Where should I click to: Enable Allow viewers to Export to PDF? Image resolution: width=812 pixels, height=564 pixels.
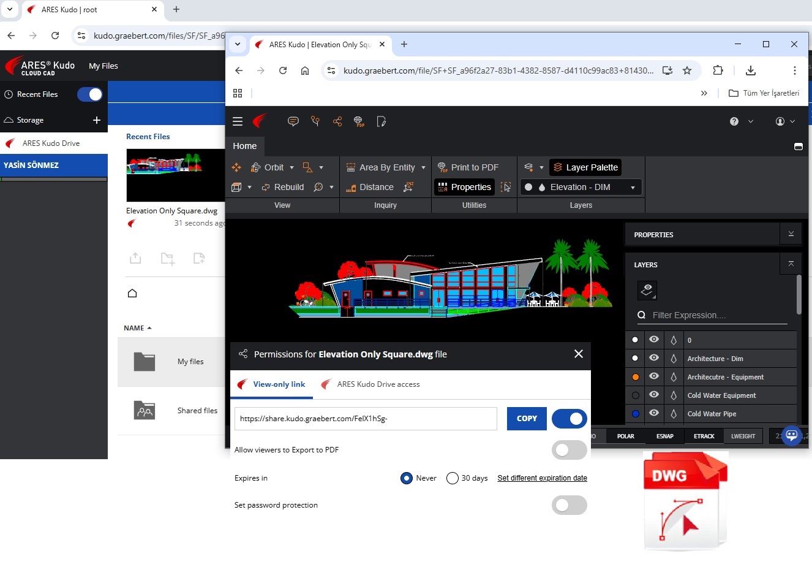(x=570, y=450)
